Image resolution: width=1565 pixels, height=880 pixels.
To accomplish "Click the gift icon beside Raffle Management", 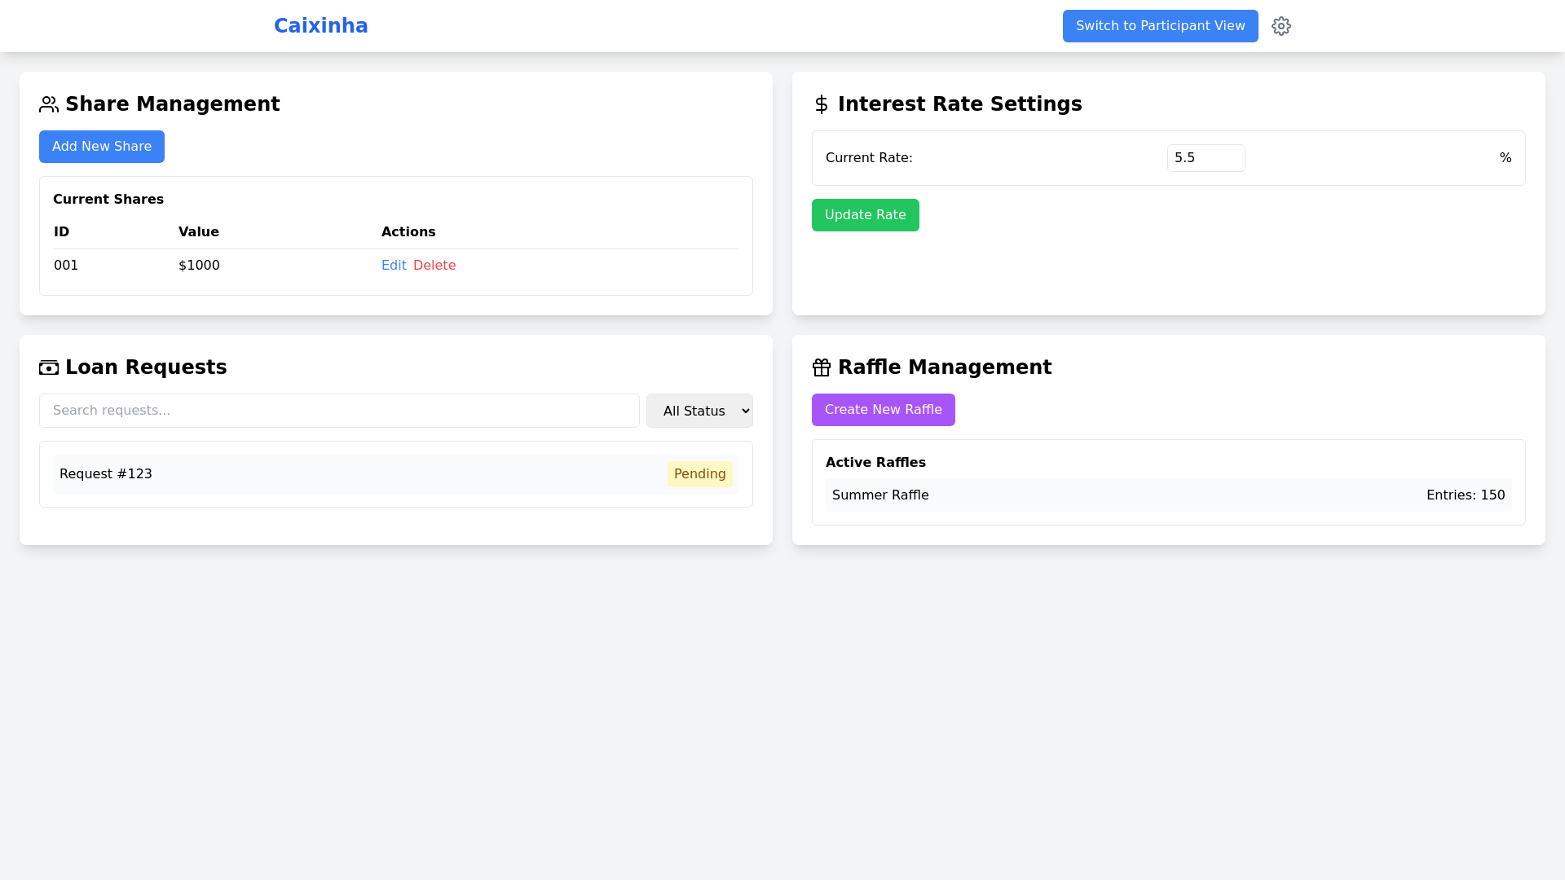I will click(821, 367).
